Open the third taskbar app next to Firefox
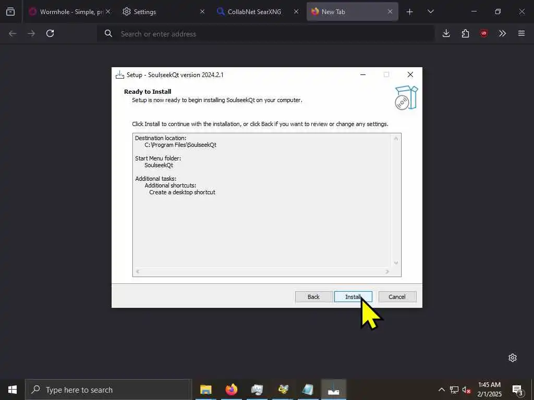This screenshot has height=400, width=534. click(x=257, y=390)
